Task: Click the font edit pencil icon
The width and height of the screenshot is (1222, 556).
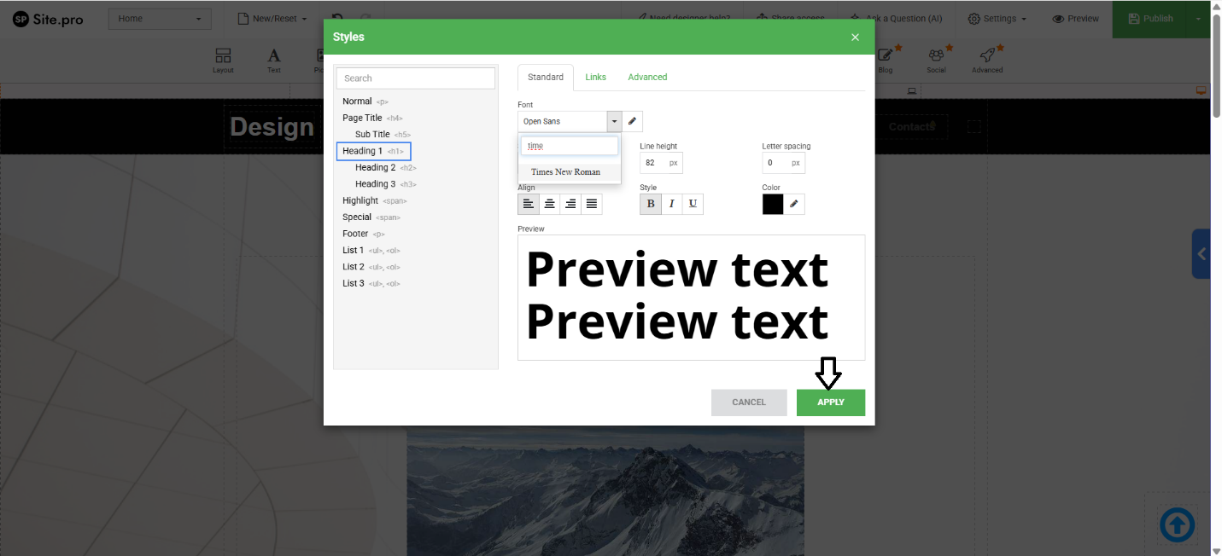Action: pos(632,121)
